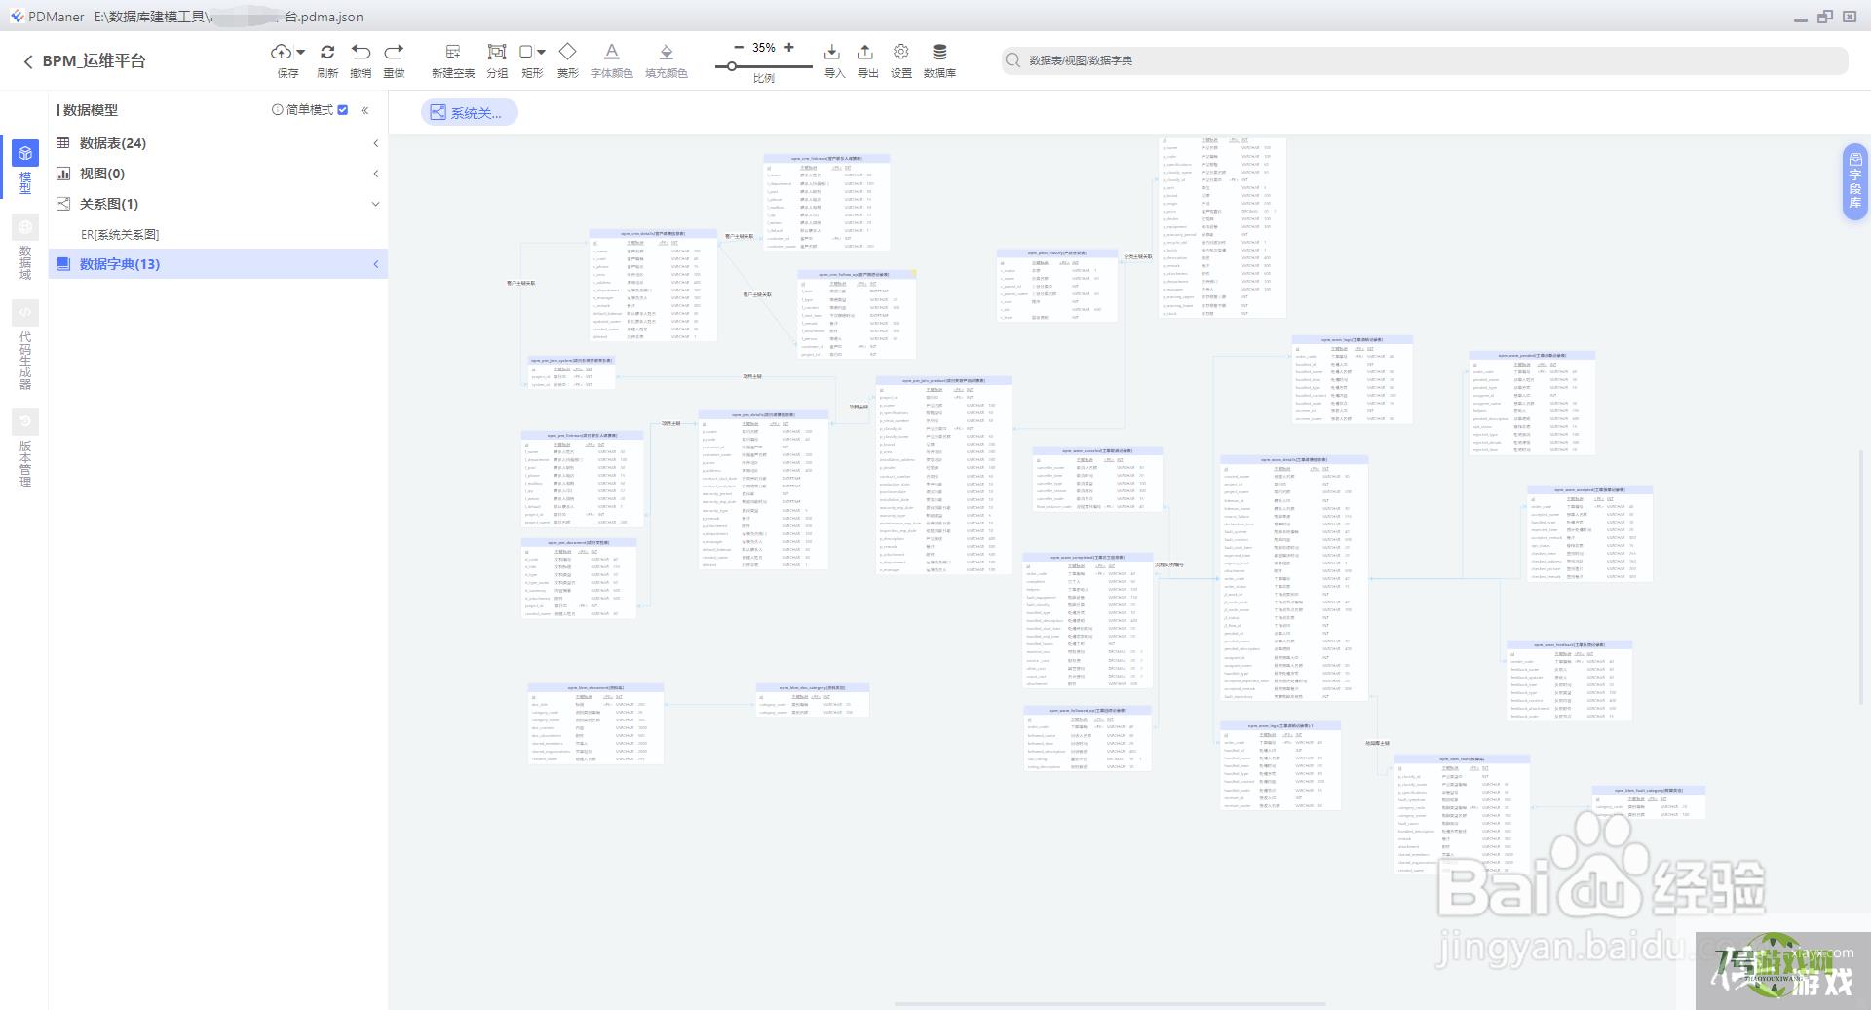The height and width of the screenshot is (1010, 1871).
Task: Click the minus button to zoom out
Action: click(739, 47)
